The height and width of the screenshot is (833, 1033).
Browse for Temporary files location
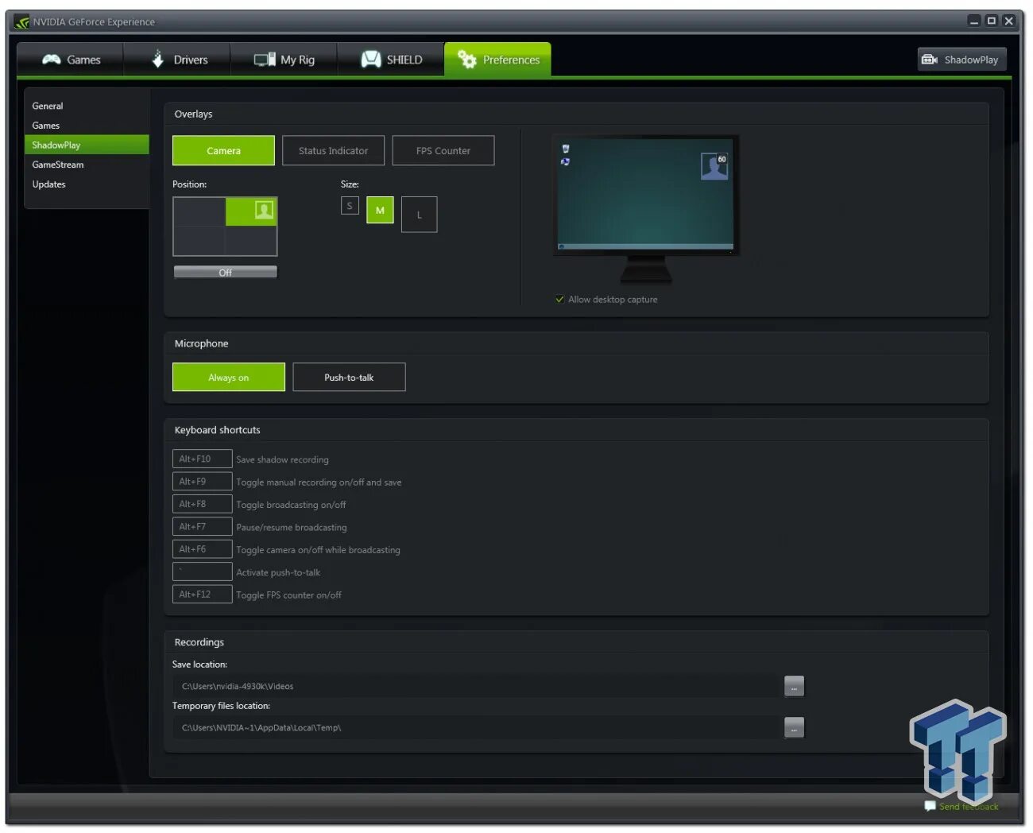coord(794,727)
